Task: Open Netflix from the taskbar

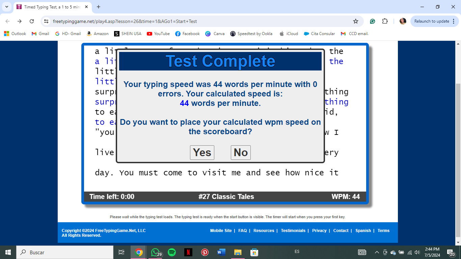Action: point(188,252)
